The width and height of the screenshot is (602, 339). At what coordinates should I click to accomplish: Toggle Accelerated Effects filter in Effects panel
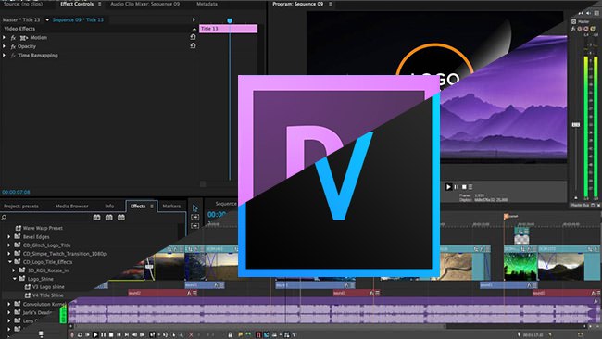point(96,218)
